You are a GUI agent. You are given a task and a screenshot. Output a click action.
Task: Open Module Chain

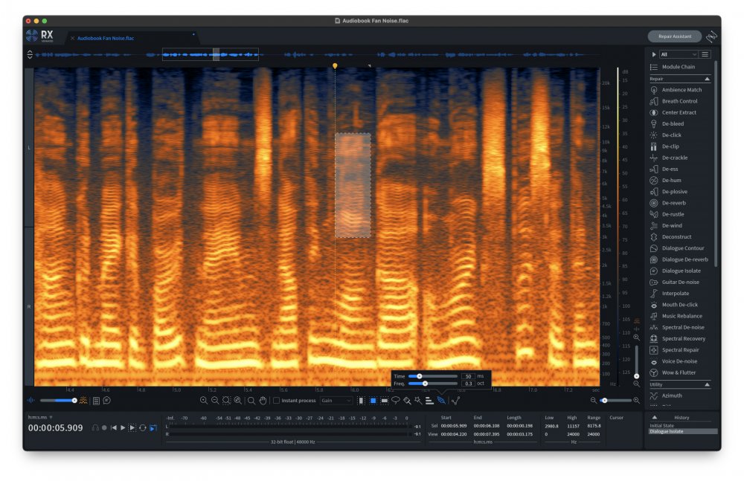click(x=678, y=67)
